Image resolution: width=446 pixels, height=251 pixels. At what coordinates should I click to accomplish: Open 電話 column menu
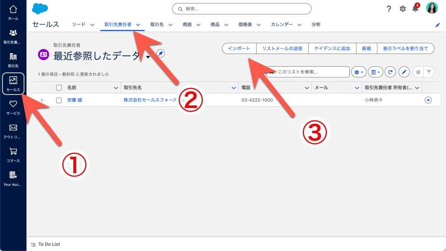(307, 88)
